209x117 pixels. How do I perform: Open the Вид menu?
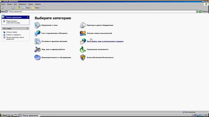(15, 4)
